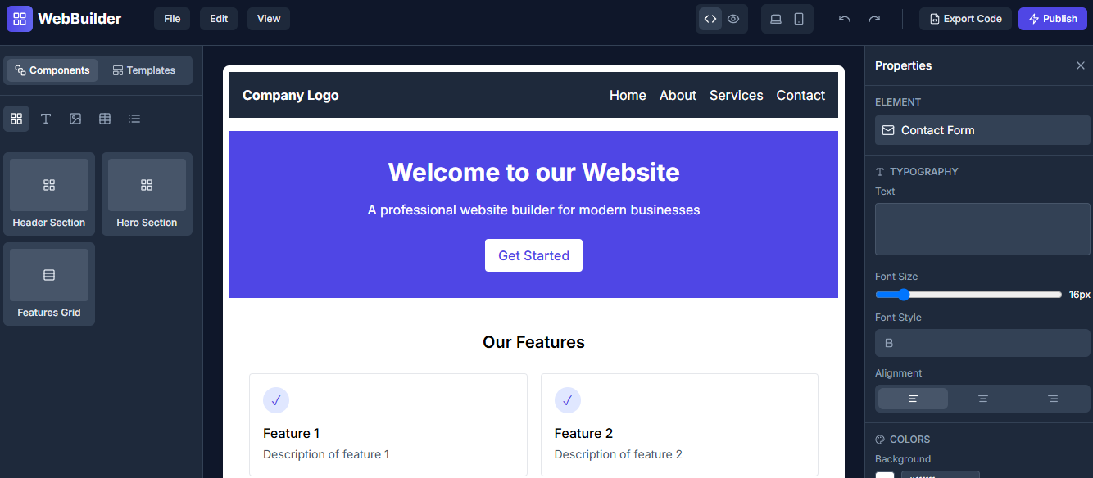Select Header Section component
The width and height of the screenshot is (1093, 478).
coord(49,194)
